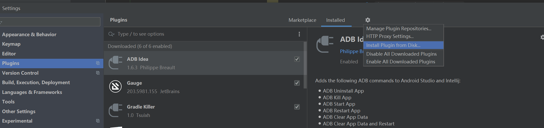Screen dimensions: 544x128
Task: Uncheck the Gauge plugin checkbox
Action: pyautogui.click(x=297, y=83)
